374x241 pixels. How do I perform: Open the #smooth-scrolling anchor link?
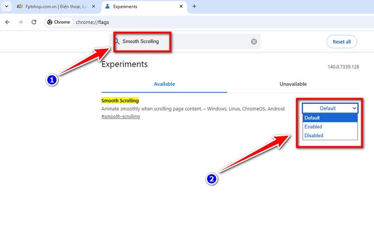(x=121, y=117)
